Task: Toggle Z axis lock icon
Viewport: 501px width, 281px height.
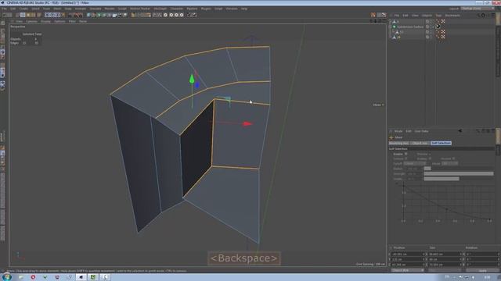Action: coord(57,15)
